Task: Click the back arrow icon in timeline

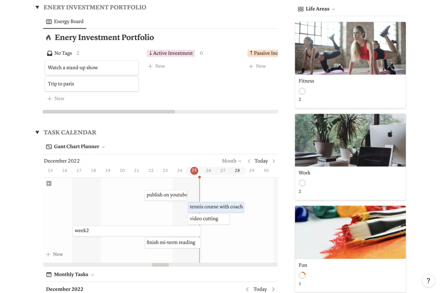Action: tap(49, 184)
